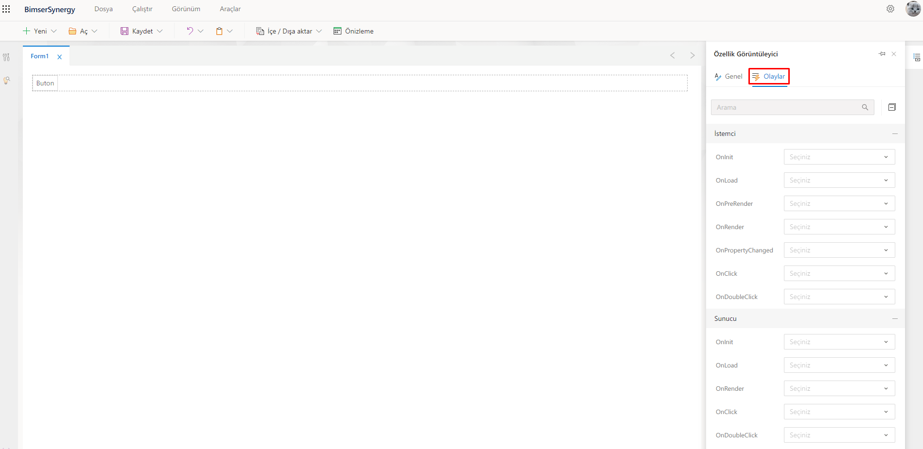Click the lightbulb icon in left sidebar
The height and width of the screenshot is (449, 923).
(x=6, y=81)
